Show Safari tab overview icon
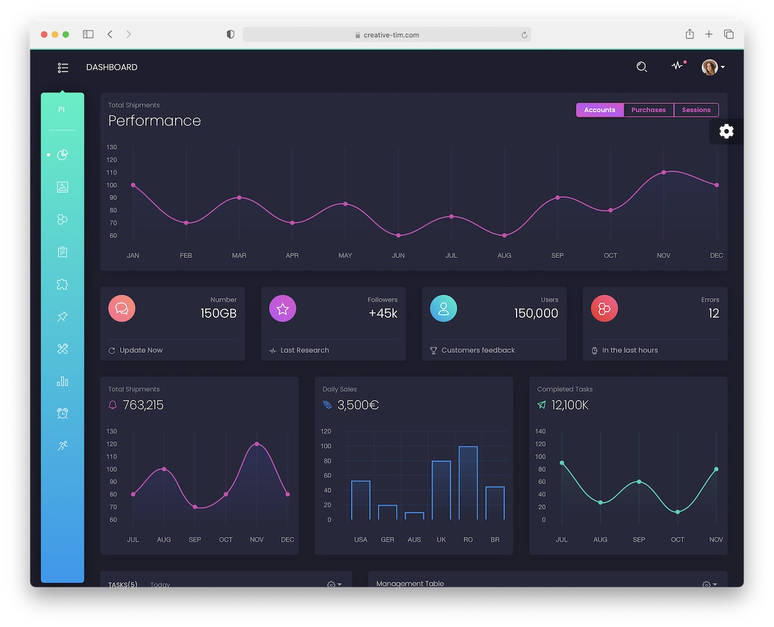774x627 pixels. tap(729, 34)
